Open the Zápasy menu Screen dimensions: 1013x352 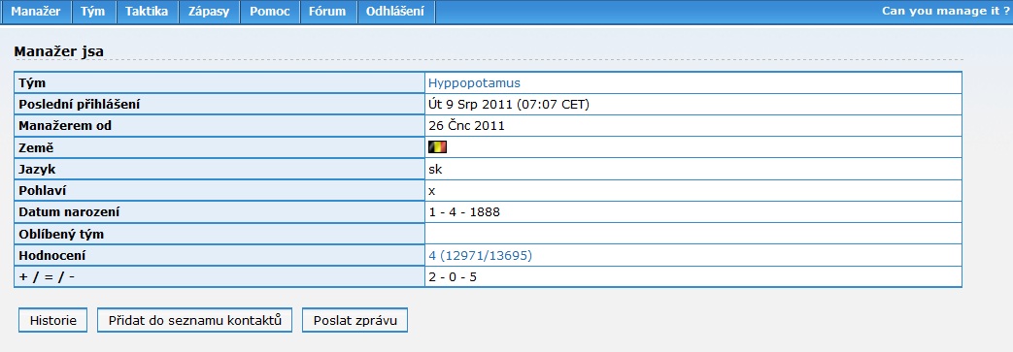209,11
